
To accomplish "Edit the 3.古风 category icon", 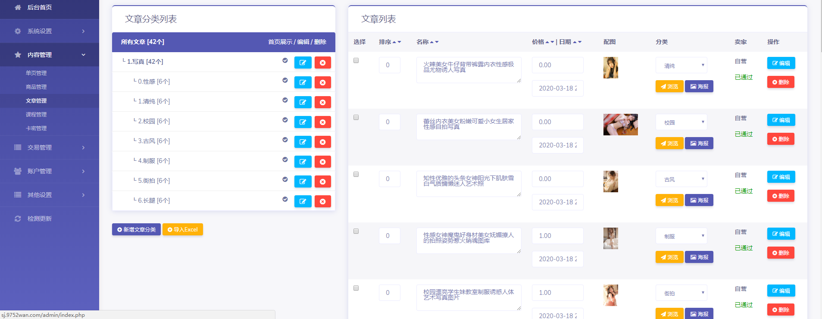I will (x=303, y=142).
